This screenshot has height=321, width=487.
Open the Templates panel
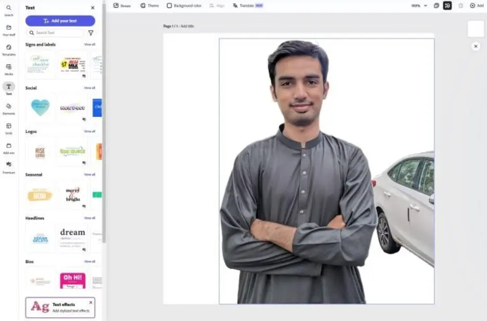click(9, 49)
